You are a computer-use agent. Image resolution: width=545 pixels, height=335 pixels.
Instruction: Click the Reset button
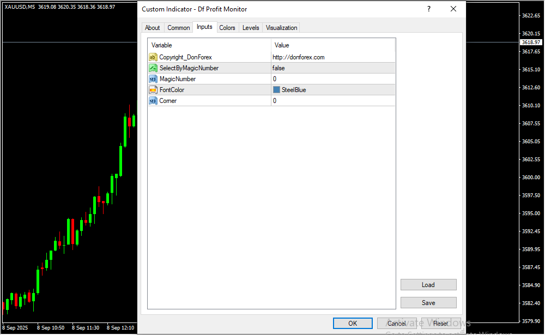point(440,323)
